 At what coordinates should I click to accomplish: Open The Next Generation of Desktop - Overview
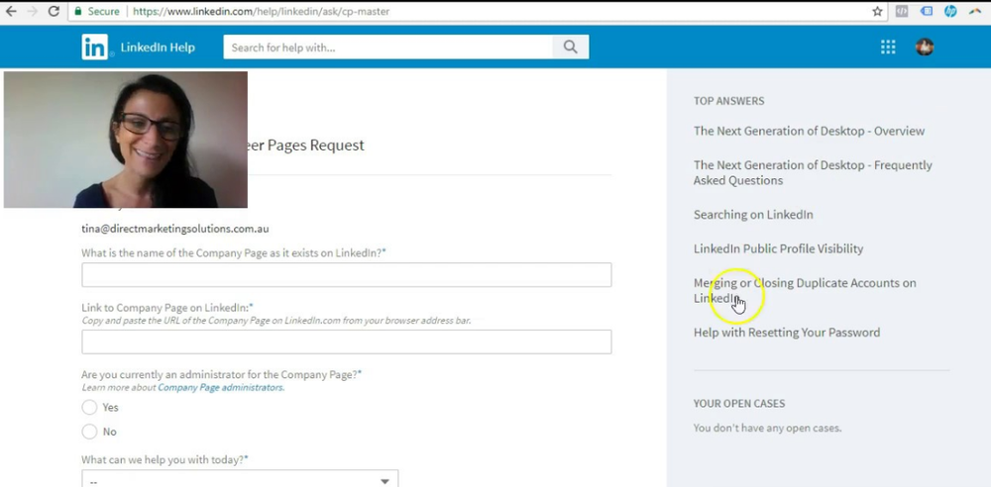click(x=809, y=131)
